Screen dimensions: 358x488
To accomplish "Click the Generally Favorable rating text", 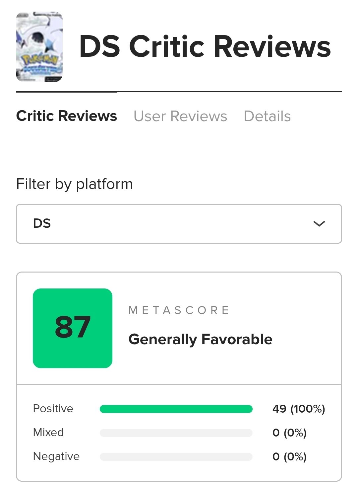I will pyautogui.click(x=200, y=339).
